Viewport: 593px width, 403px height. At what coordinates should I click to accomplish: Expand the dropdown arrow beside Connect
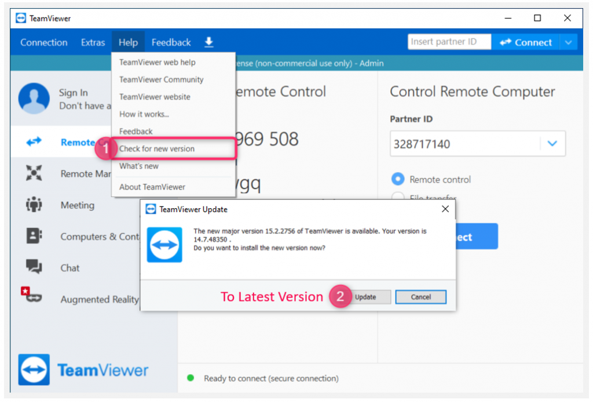point(569,42)
